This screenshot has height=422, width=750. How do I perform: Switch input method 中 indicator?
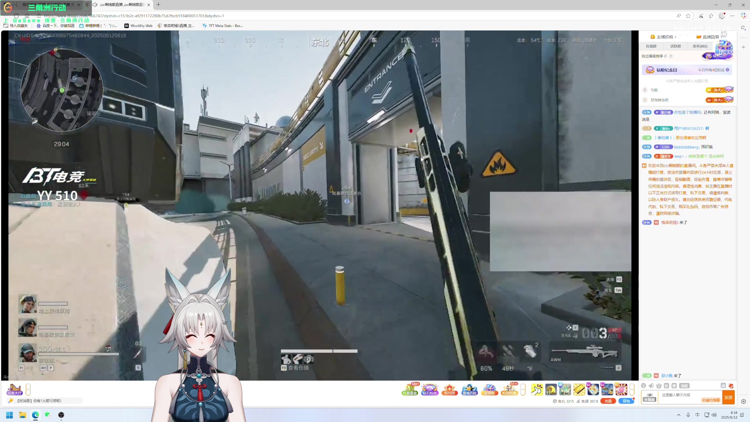point(697,415)
